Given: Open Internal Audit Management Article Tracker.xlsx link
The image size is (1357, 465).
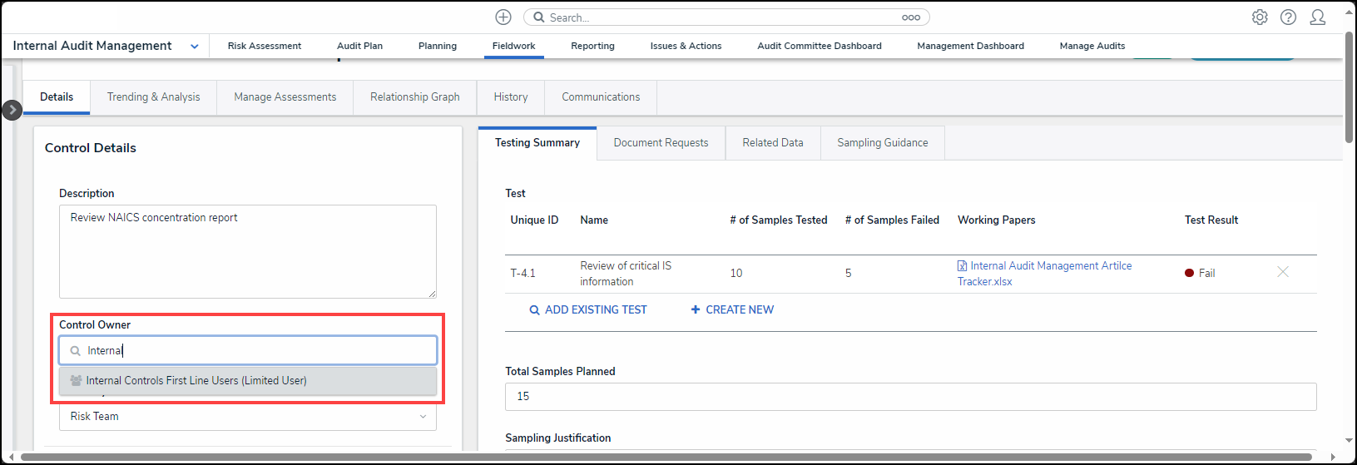Looking at the screenshot, I should click(x=1050, y=266).
